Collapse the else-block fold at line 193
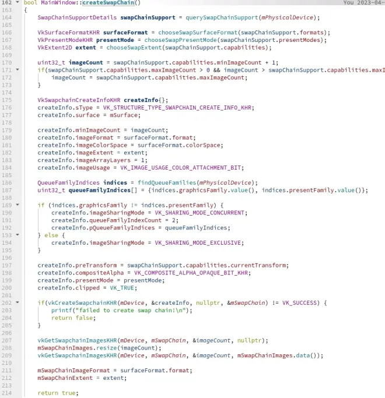 click(x=17, y=235)
